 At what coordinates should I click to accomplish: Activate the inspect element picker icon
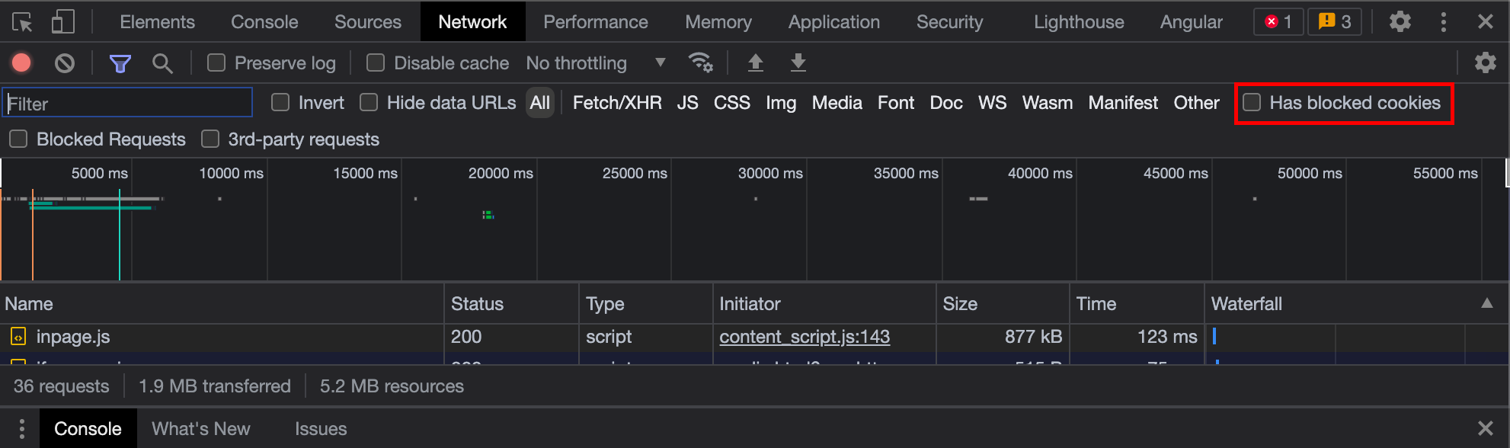[x=23, y=22]
